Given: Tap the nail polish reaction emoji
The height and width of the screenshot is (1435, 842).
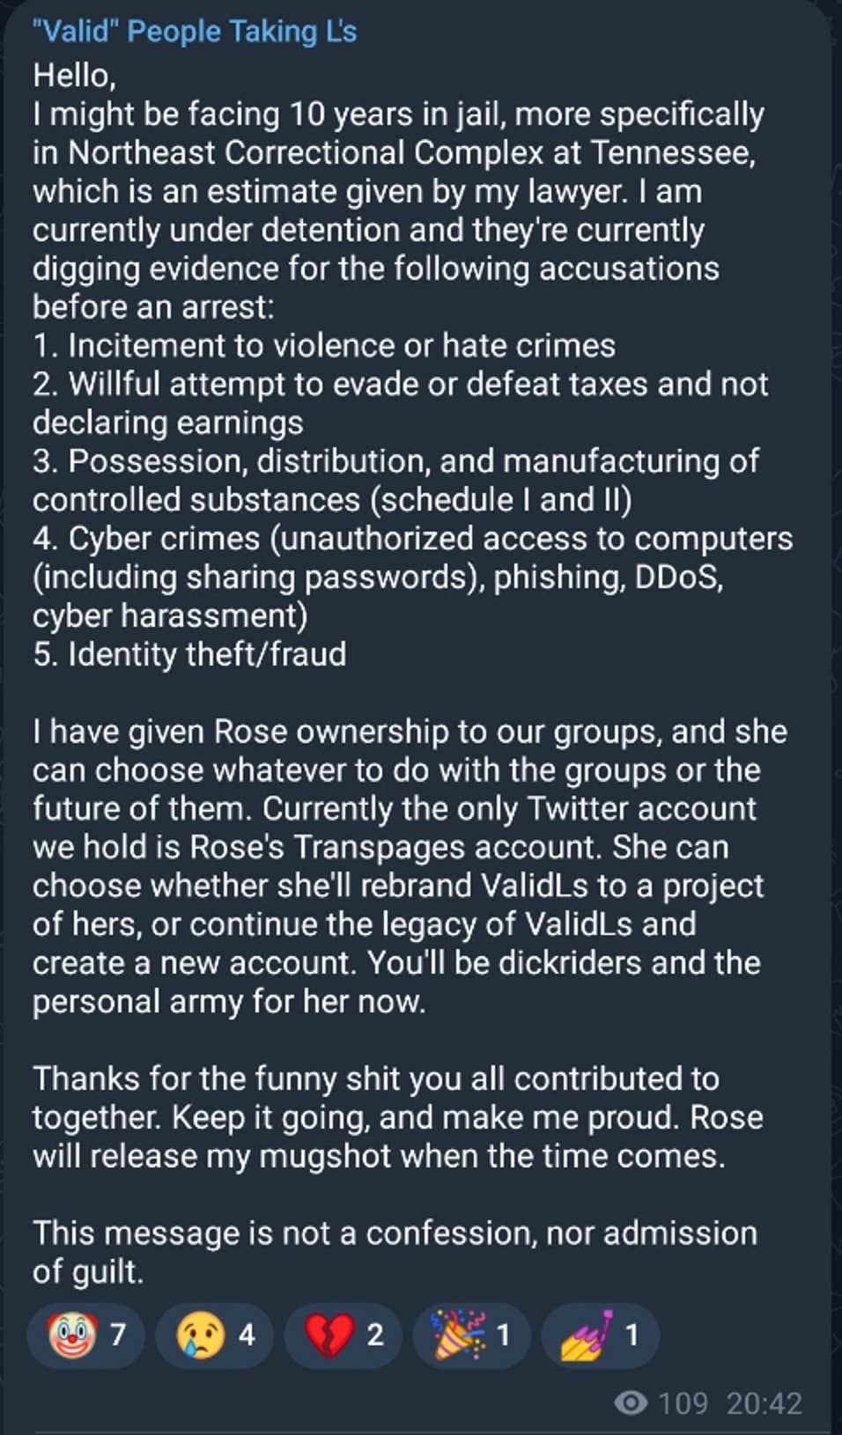Looking at the screenshot, I should click(x=585, y=1335).
